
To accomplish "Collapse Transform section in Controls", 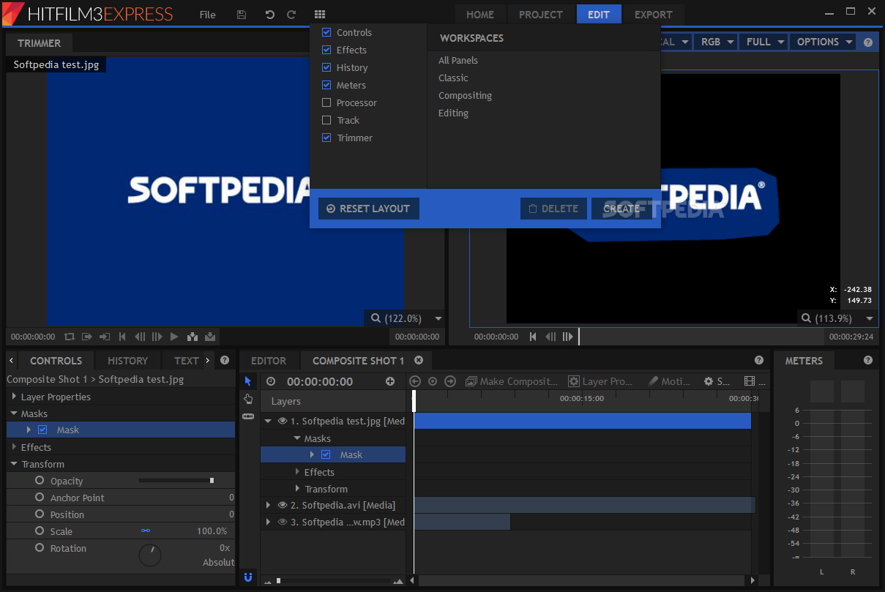I will point(14,464).
